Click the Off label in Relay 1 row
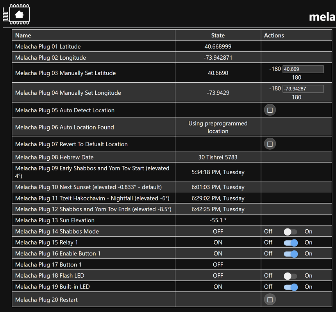 point(268,243)
